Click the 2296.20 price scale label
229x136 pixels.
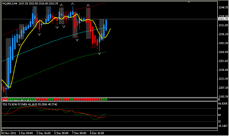[223, 34]
